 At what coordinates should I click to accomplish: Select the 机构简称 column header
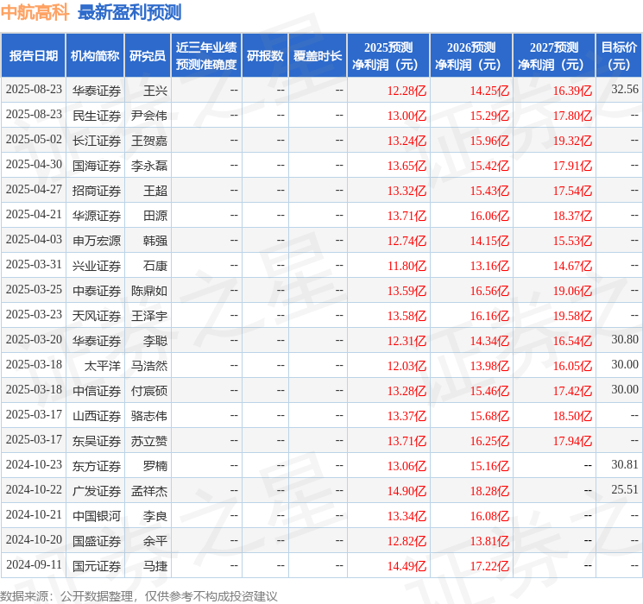tap(95, 56)
